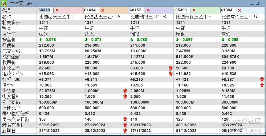Select the 每单位行使权 row label
This screenshot has width=266, height=136.
tap(16, 114)
